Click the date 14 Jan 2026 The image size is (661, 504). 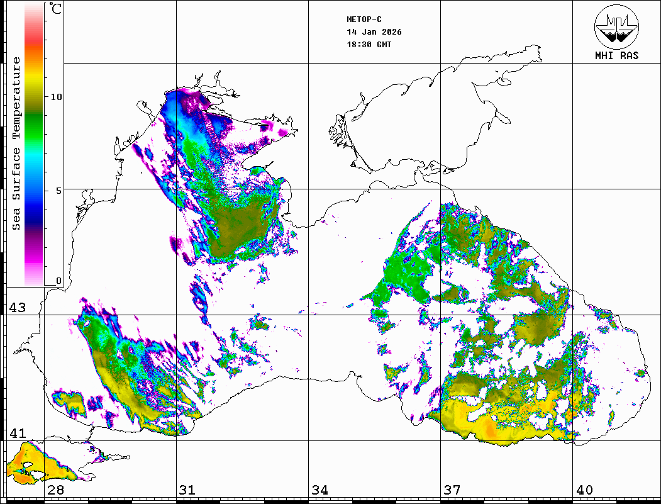pos(374,32)
